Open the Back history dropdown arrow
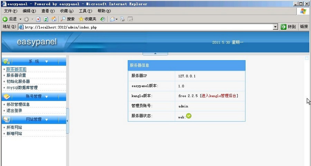The height and width of the screenshot is (166, 311). [x=20, y=19]
